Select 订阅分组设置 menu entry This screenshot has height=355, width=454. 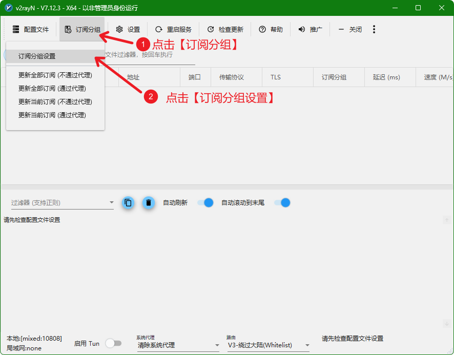pyautogui.click(x=55, y=56)
